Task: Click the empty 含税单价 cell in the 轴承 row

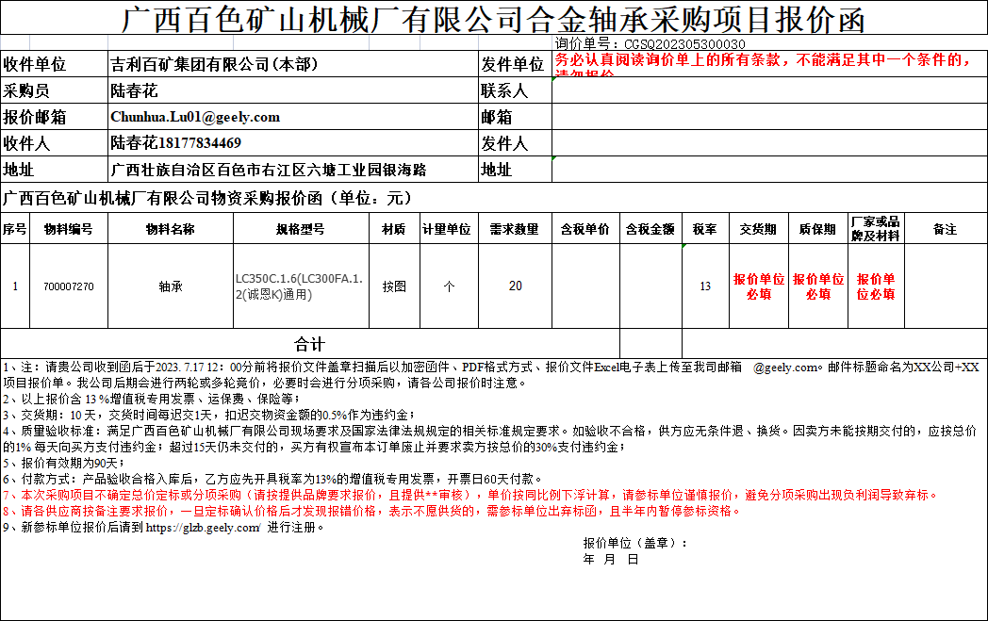Action: click(586, 286)
